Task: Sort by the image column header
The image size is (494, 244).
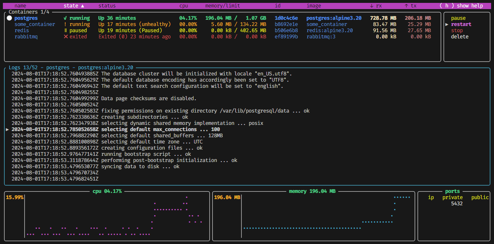Action: coord(314,6)
